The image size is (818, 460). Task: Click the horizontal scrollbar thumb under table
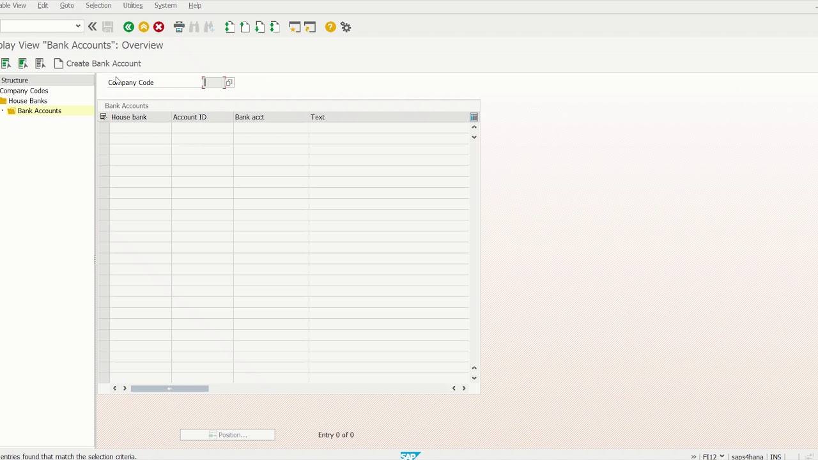pos(169,388)
